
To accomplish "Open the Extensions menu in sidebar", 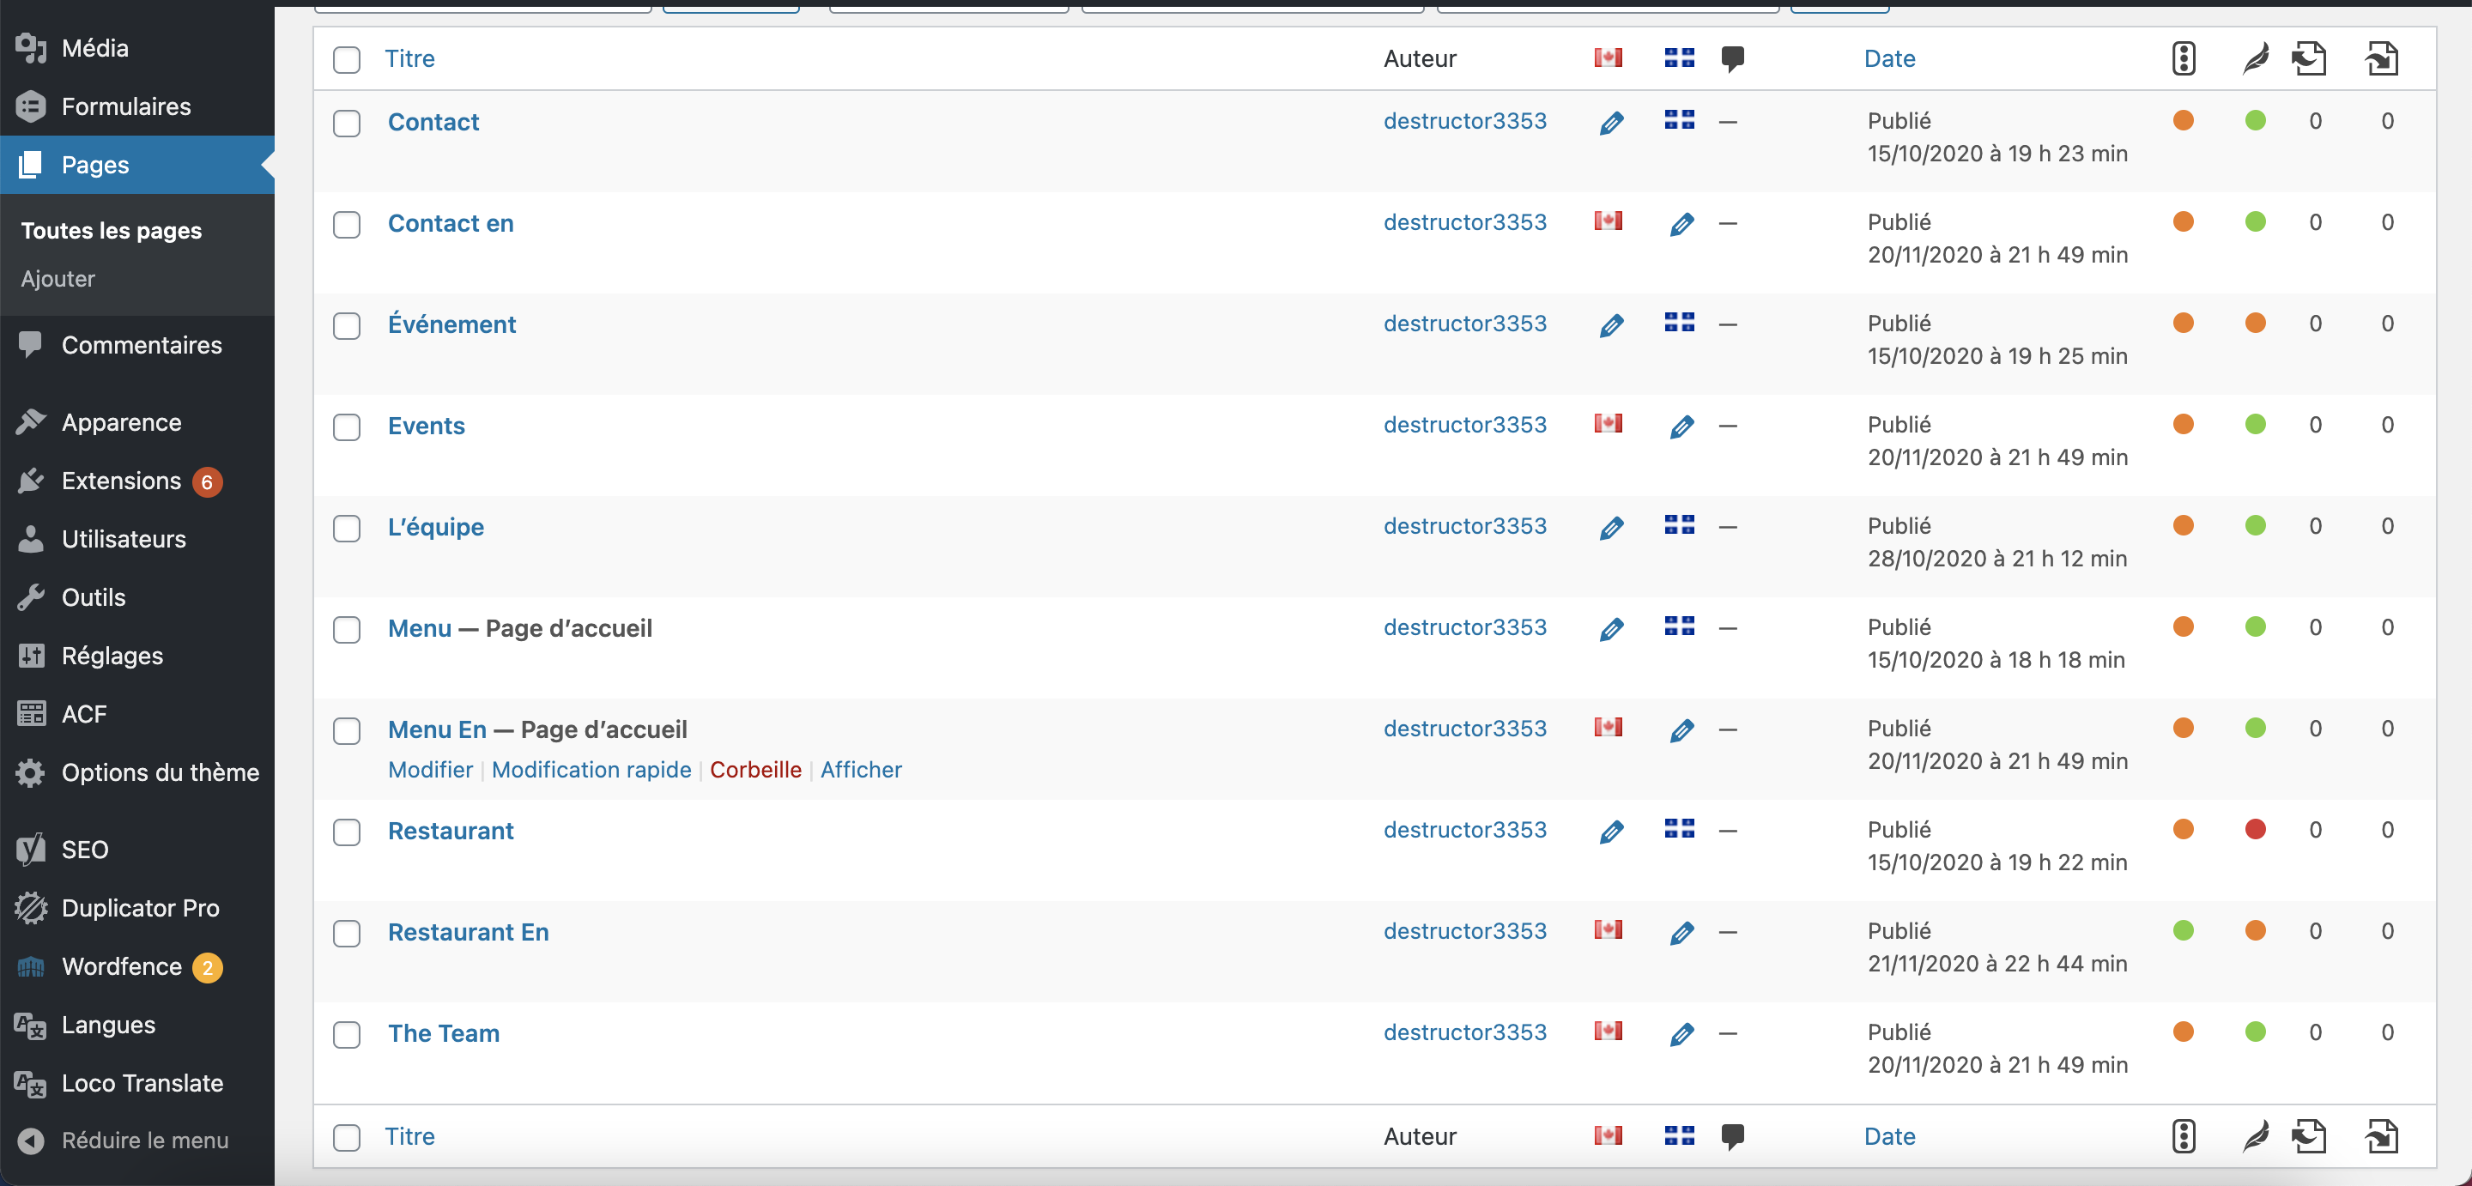I will [x=121, y=481].
